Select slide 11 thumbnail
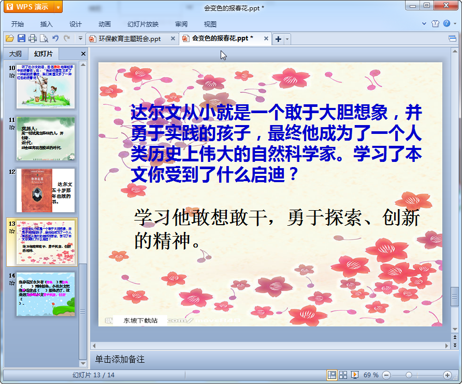The image size is (462, 384). click(46, 139)
